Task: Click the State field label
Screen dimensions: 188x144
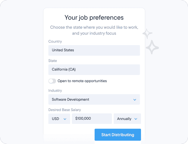Action: click(52, 61)
